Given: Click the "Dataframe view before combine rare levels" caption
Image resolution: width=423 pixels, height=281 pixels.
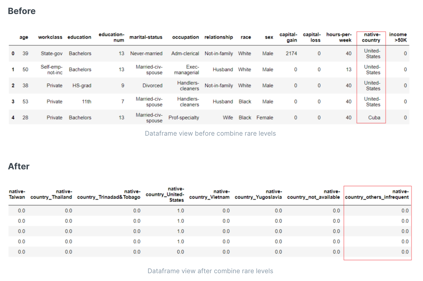Looking at the screenshot, I should [210, 133].
